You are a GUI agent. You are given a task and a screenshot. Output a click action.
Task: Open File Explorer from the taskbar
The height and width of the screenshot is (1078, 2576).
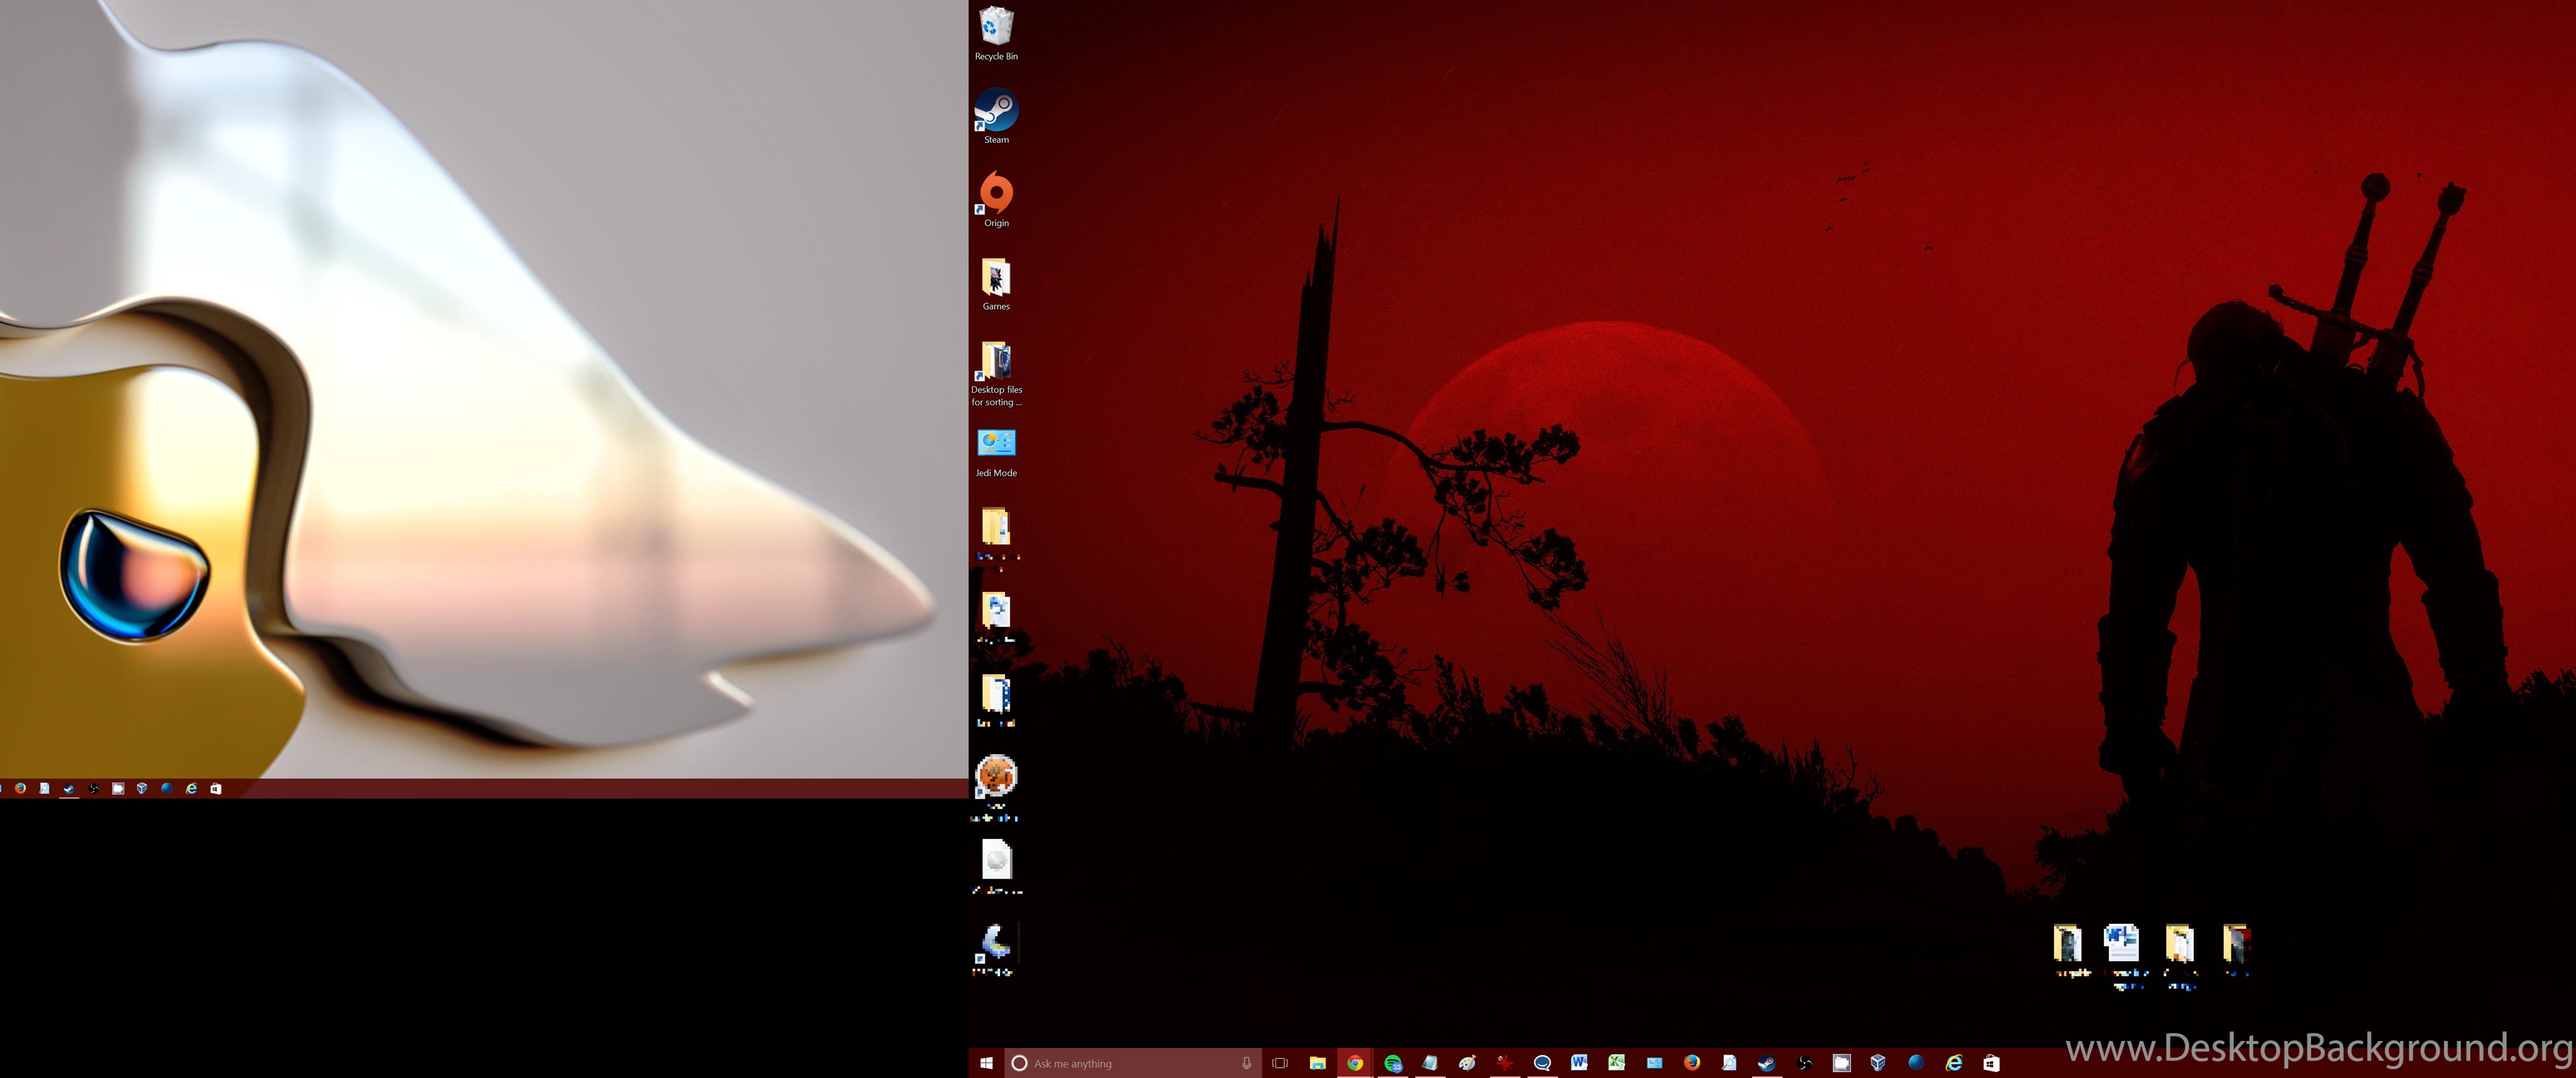[1318, 1063]
